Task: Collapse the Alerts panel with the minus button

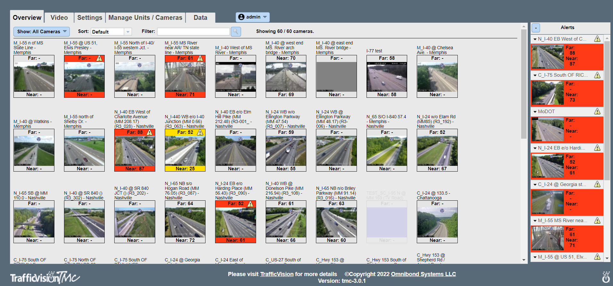Action: (x=536, y=28)
